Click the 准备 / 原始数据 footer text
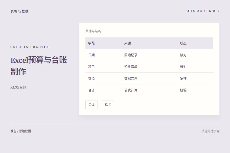The width and height of the screenshot is (230, 153). pos(21,131)
